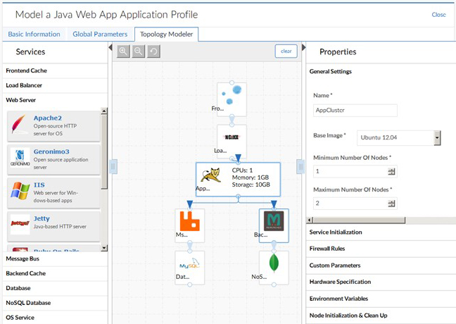Image resolution: width=456 pixels, height=324 pixels.
Task: Switch to the Global Parameters tab
Action: (100, 34)
